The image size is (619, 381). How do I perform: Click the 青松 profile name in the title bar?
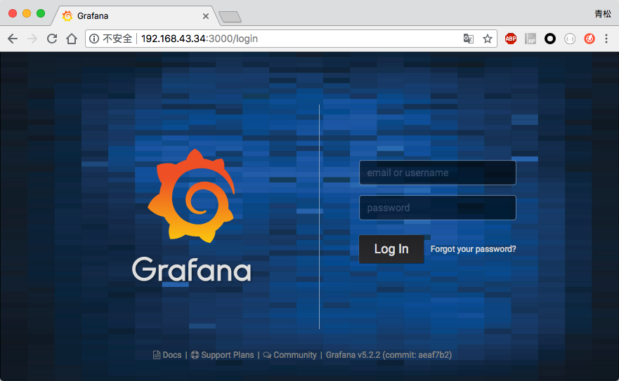(603, 14)
